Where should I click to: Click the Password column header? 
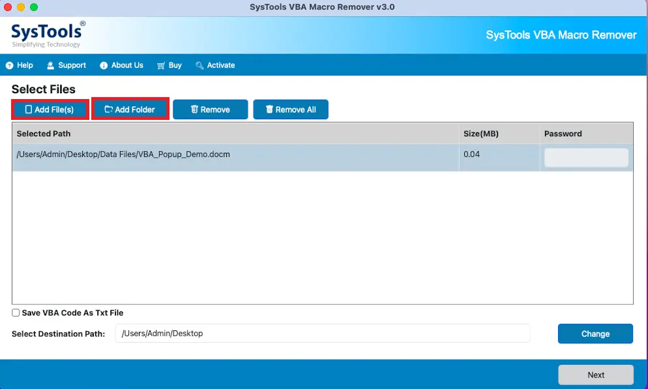point(586,134)
